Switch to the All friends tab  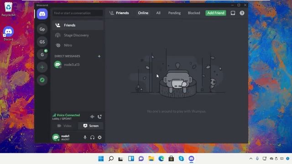click(158, 13)
